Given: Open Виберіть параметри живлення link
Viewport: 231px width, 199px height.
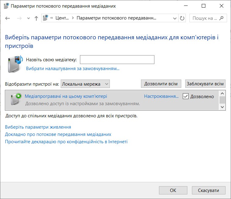Looking at the screenshot, I should tap(38, 127).
